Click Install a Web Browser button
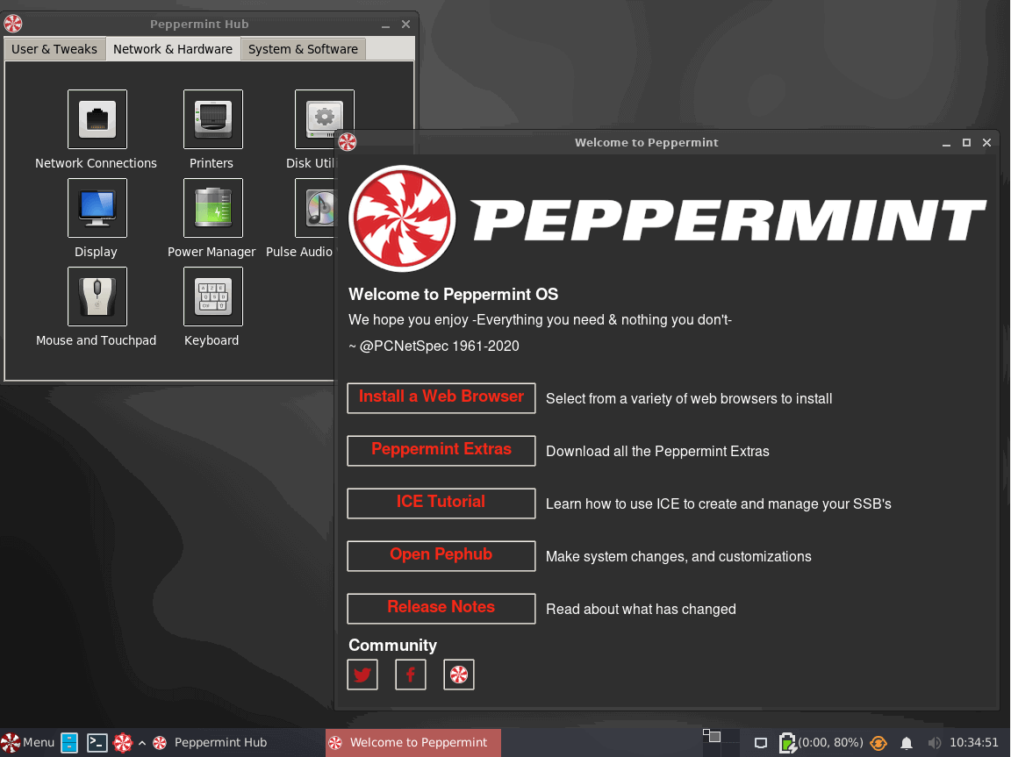The image size is (1011, 757). [441, 397]
